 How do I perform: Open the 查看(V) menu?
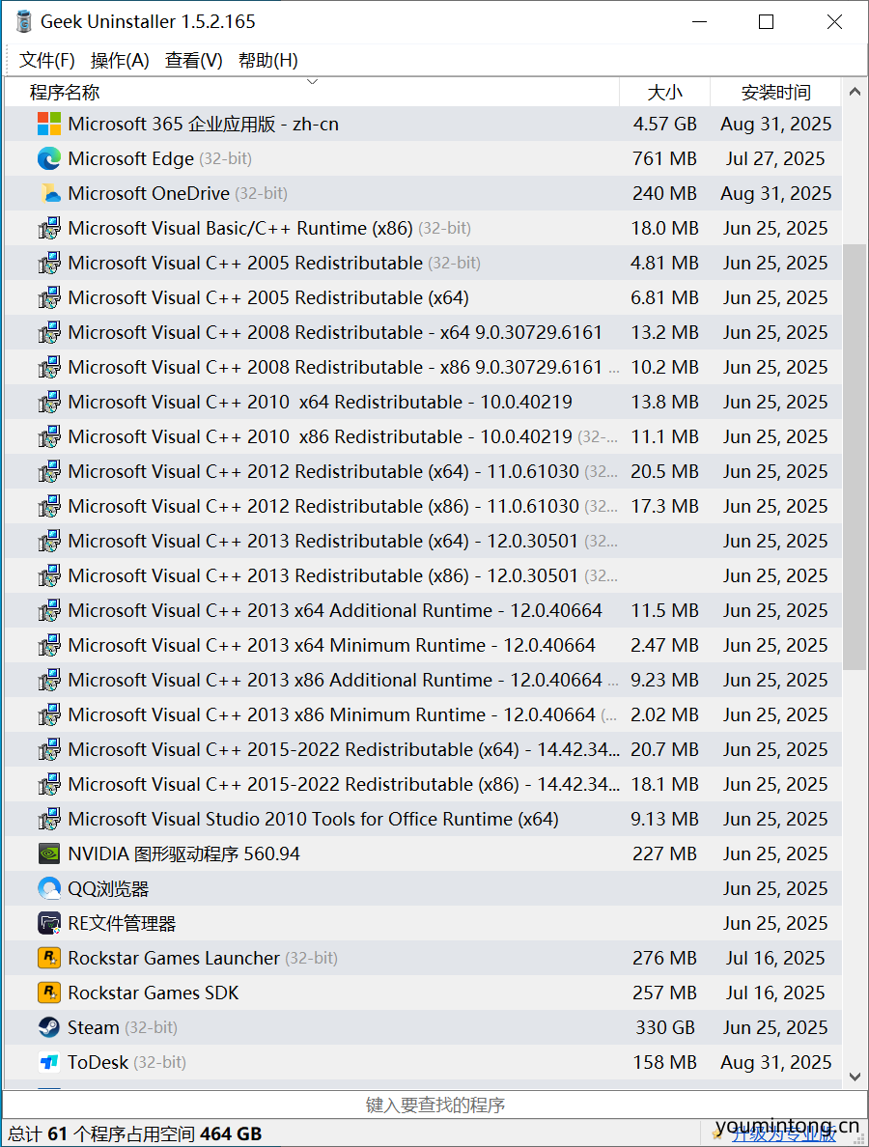(x=194, y=60)
